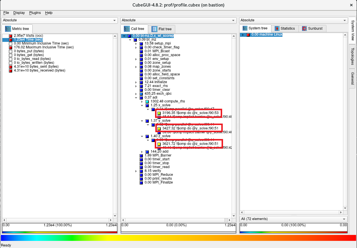
Task: Select the Minimum Inclusive Time box
Action: point(11,44)
